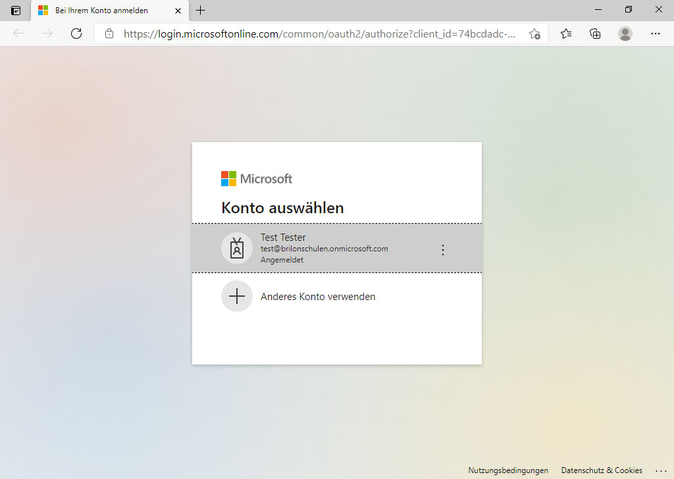Click the plus icon for another account
Screen dimensions: 674x479
tap(237, 296)
